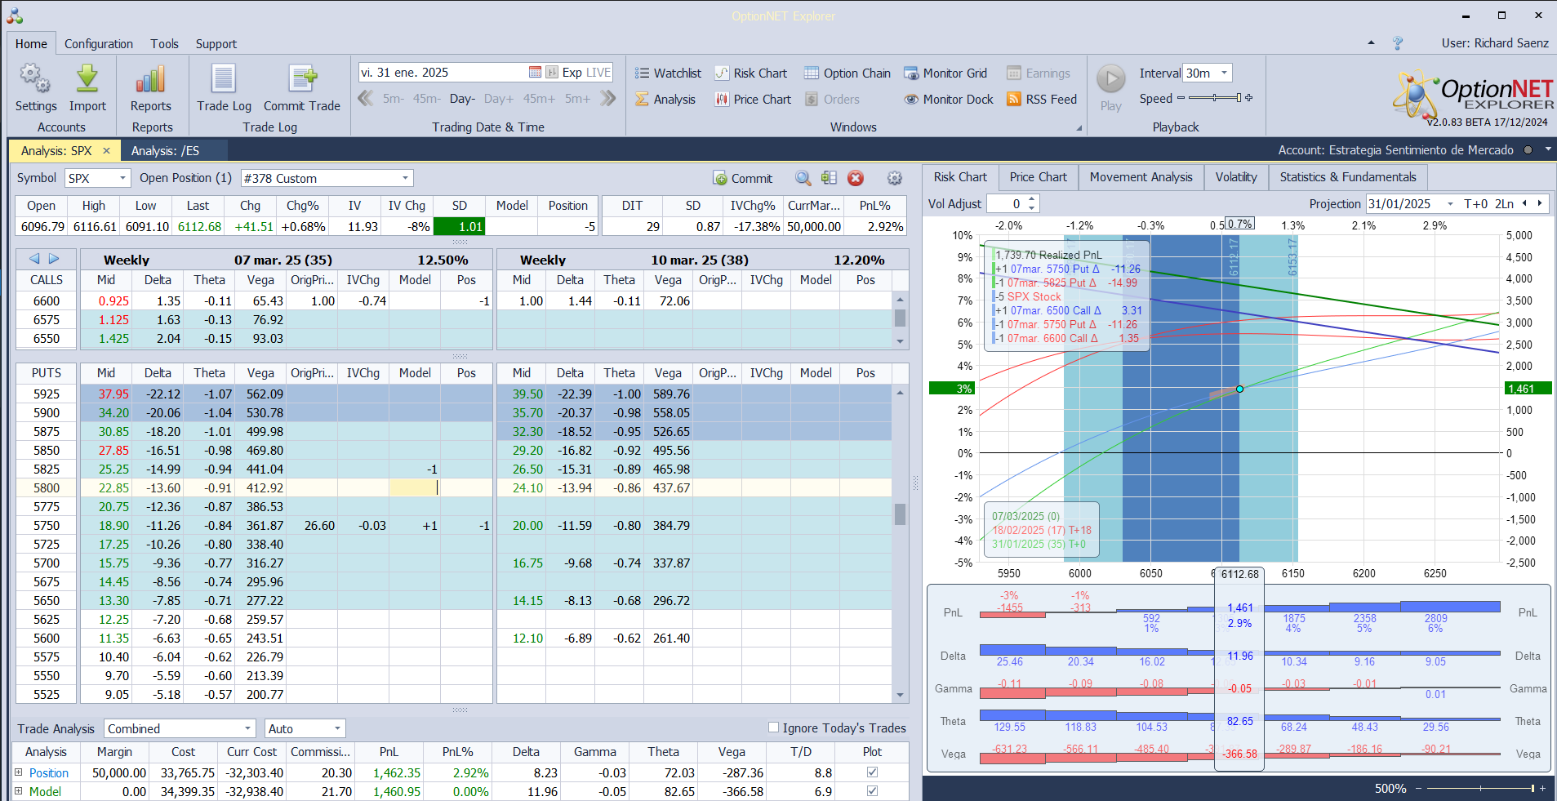The image size is (1557, 801).
Task: Open the Auto dropdown
Action: tap(337, 728)
